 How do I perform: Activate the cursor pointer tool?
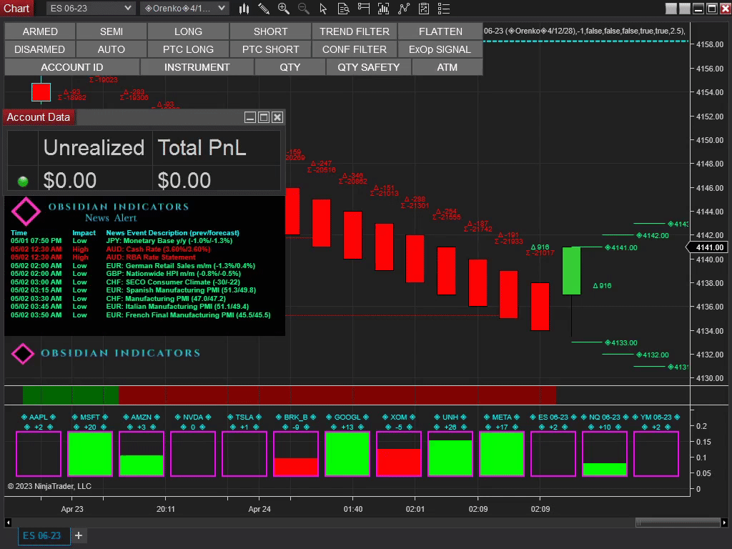coord(323,9)
